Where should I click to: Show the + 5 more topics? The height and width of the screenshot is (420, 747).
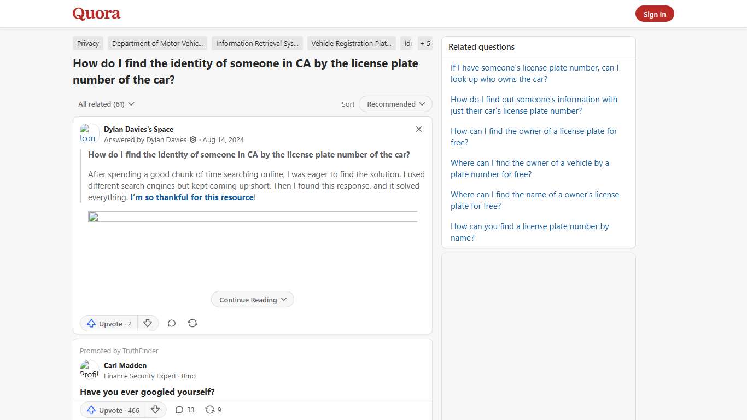(425, 43)
